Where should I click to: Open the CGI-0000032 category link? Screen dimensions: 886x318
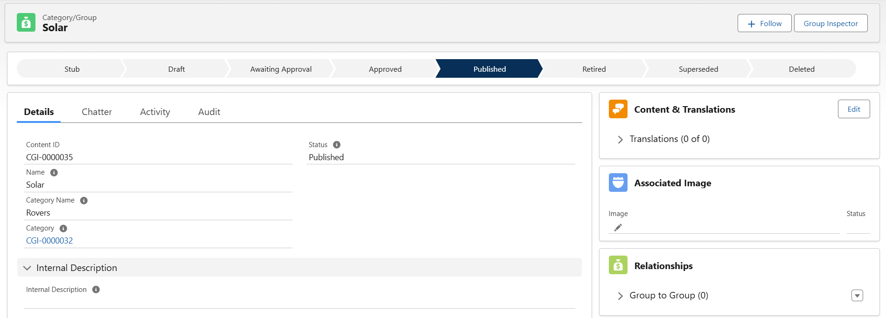49,241
